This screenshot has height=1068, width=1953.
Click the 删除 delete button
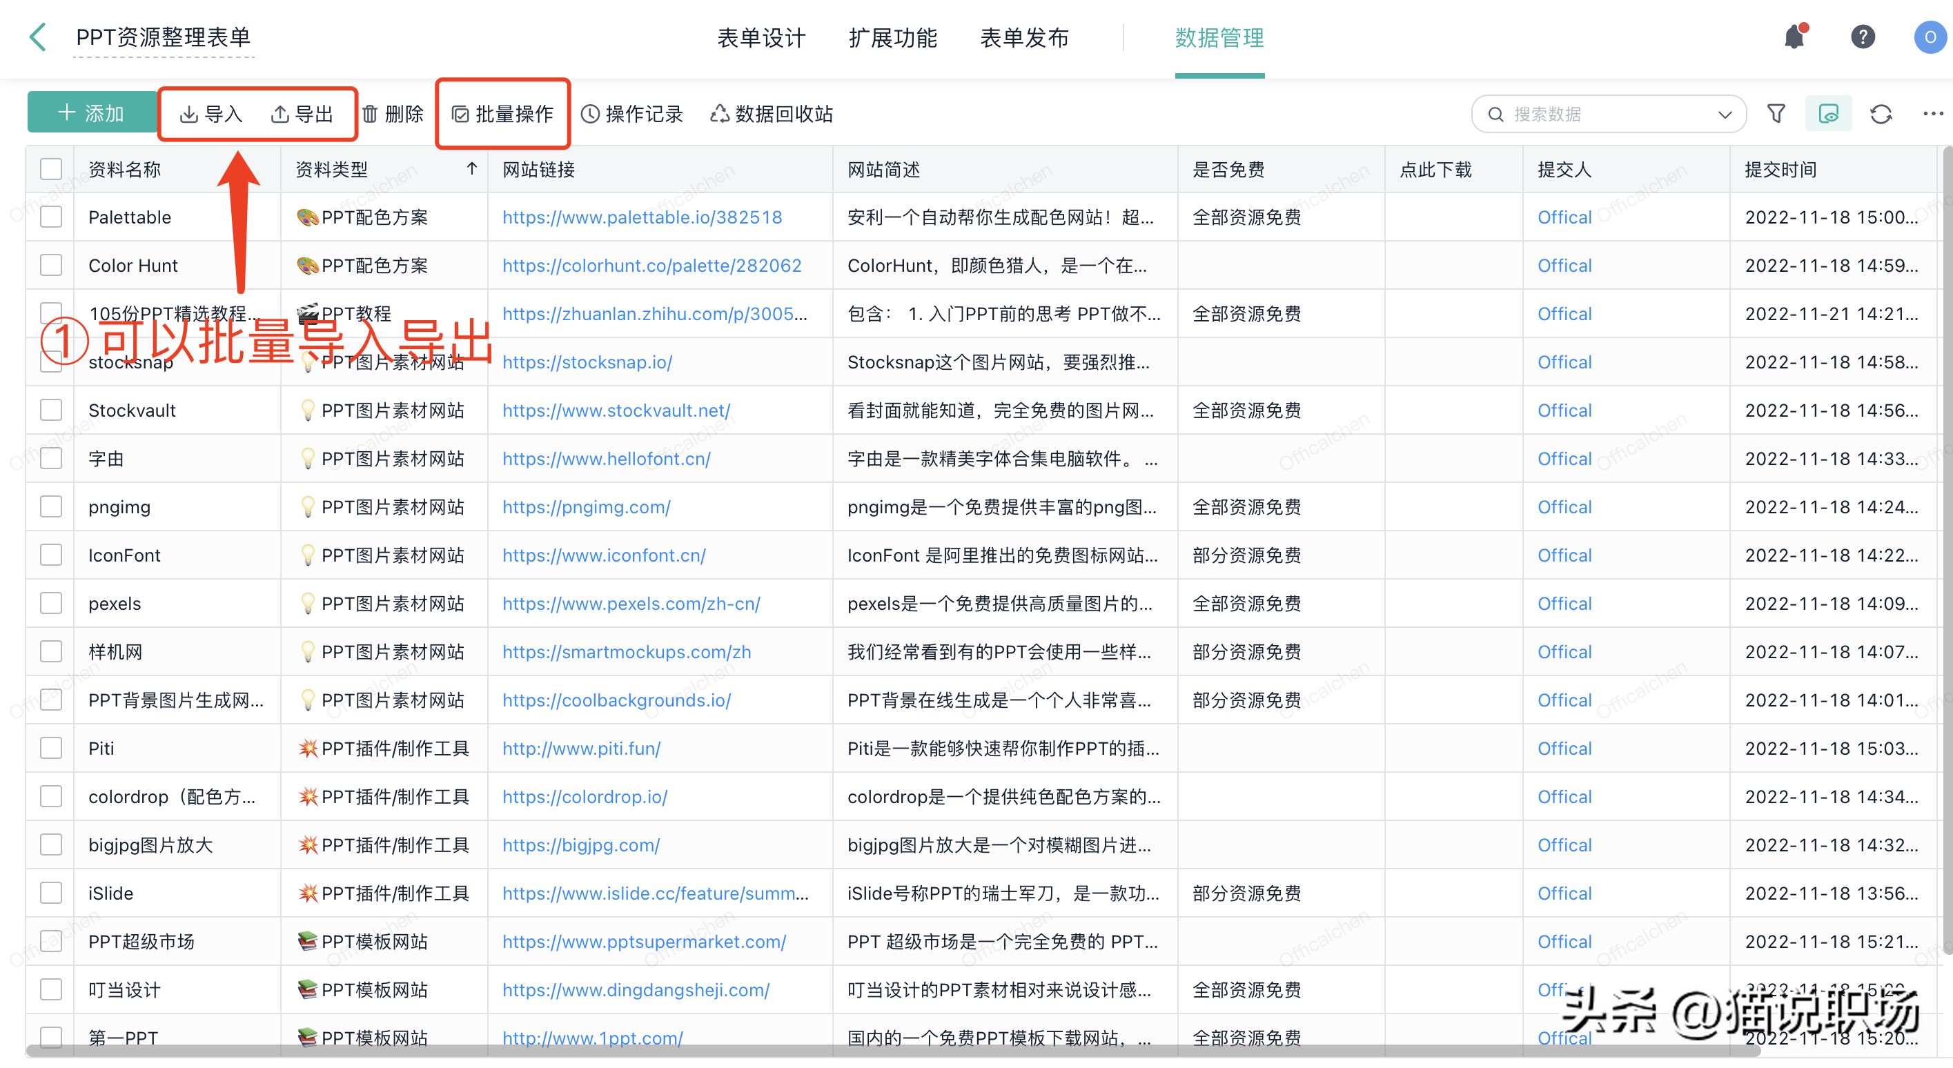point(393,114)
